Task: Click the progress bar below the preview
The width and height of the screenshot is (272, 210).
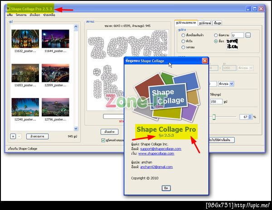Action: [x=114, y=116]
